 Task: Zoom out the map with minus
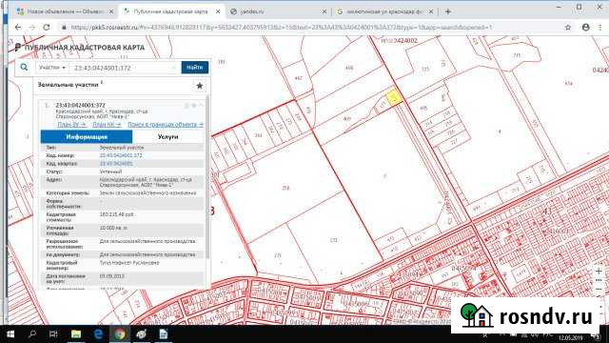click(x=599, y=290)
